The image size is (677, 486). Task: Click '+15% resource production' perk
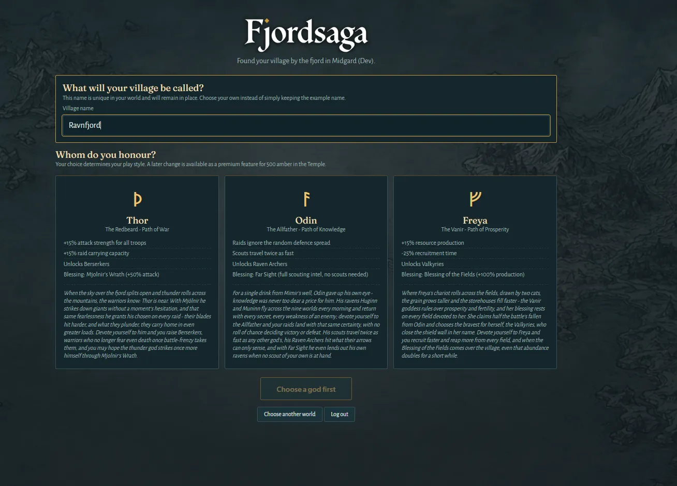(433, 243)
